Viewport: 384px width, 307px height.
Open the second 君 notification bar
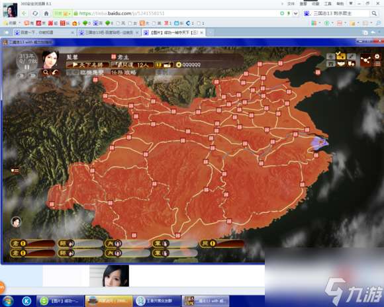point(32,253)
